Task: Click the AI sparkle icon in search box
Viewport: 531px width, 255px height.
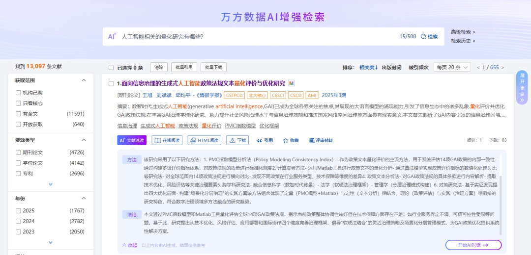Action: 112,36
